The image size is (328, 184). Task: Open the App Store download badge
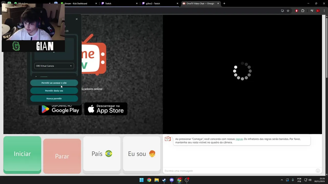pos(106,109)
